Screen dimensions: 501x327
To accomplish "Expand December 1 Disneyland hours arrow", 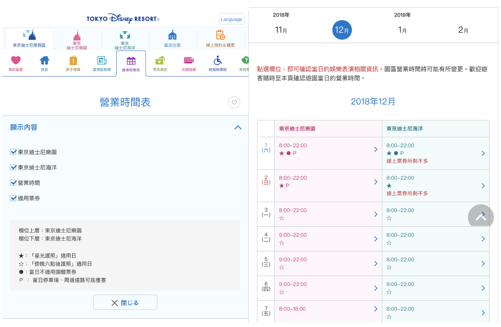I will [x=376, y=150].
